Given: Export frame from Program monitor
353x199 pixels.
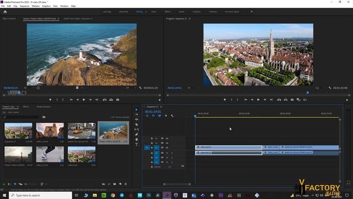Looking at the screenshot, I should [292, 99].
